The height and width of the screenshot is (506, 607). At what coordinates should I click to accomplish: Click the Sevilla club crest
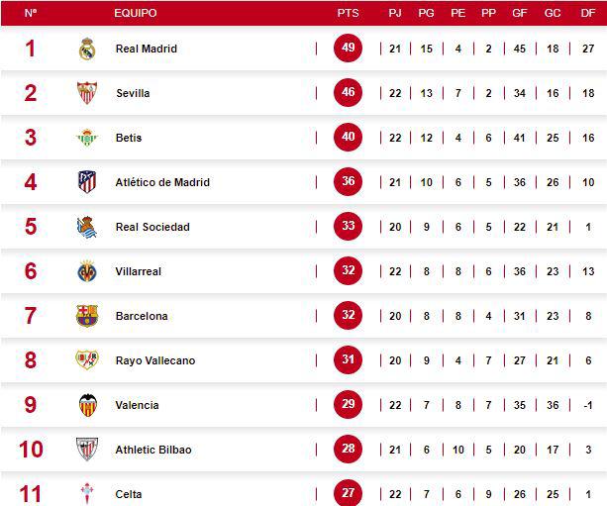tap(87, 93)
